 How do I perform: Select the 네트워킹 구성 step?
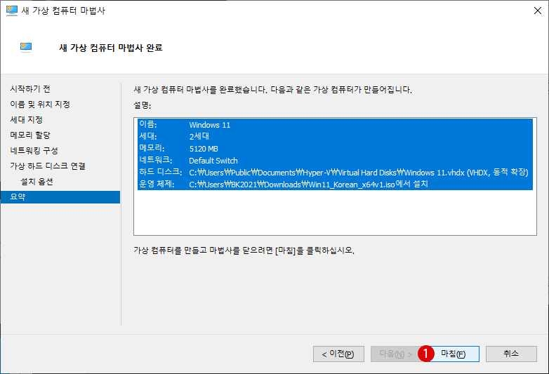(34, 150)
